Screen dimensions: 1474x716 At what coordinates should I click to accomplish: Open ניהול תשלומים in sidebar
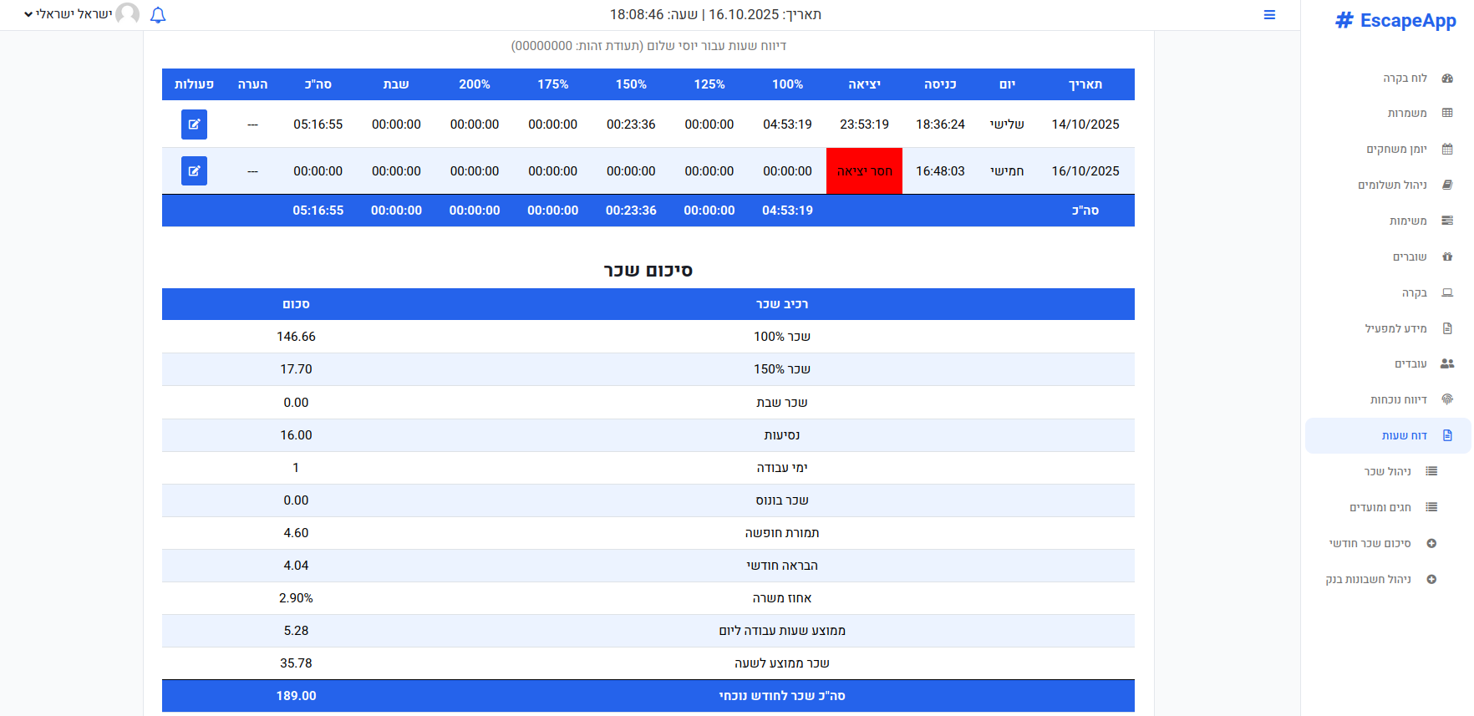pyautogui.click(x=1392, y=185)
